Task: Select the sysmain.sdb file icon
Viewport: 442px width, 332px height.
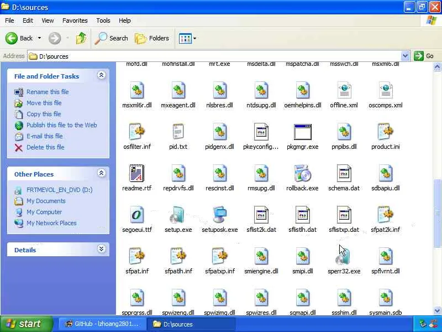Action: click(x=385, y=298)
